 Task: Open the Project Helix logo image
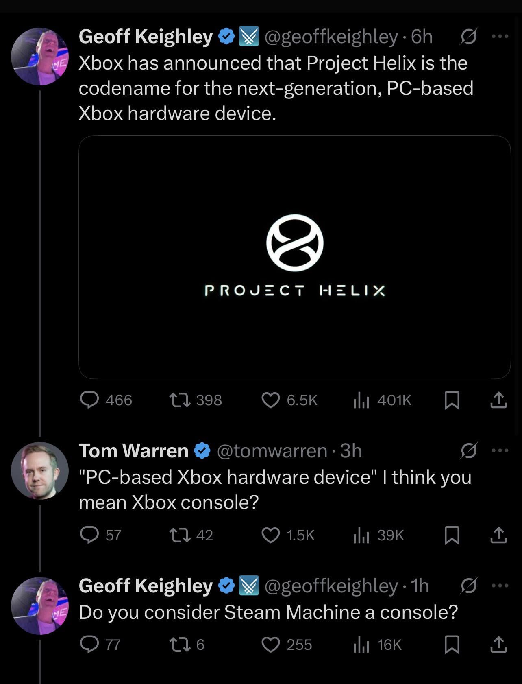(295, 257)
